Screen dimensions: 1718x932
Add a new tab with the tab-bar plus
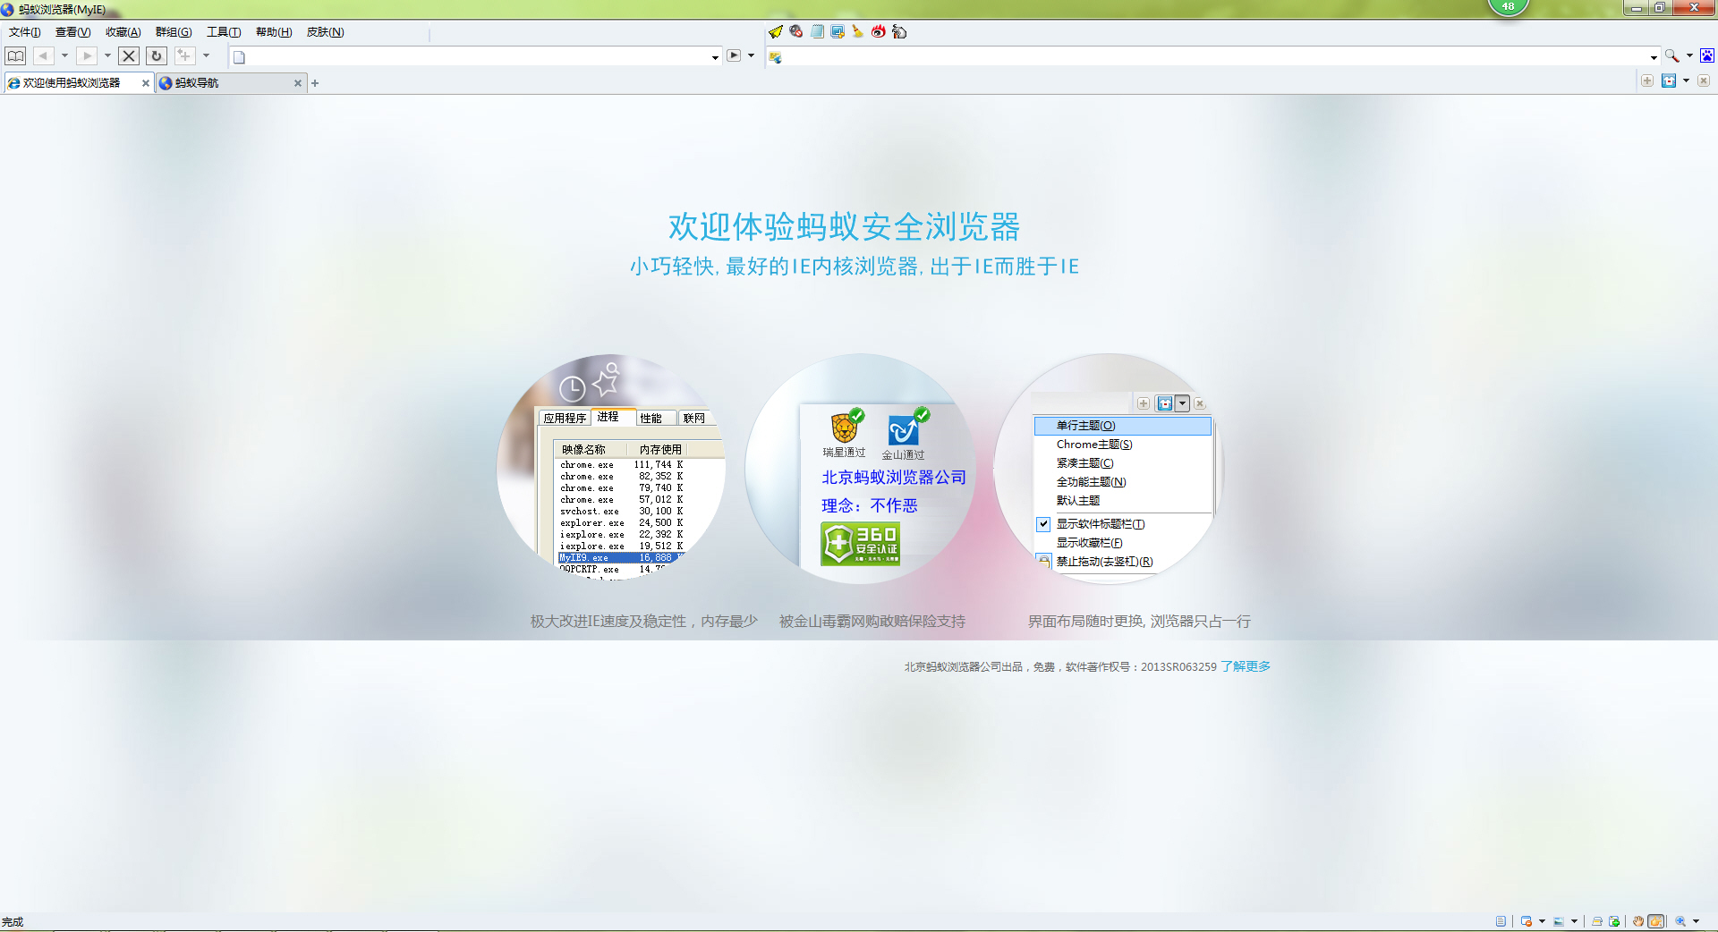[315, 83]
